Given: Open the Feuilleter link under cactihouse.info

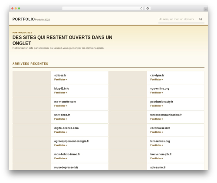Looking at the screenshot, I should (x=157, y=132).
